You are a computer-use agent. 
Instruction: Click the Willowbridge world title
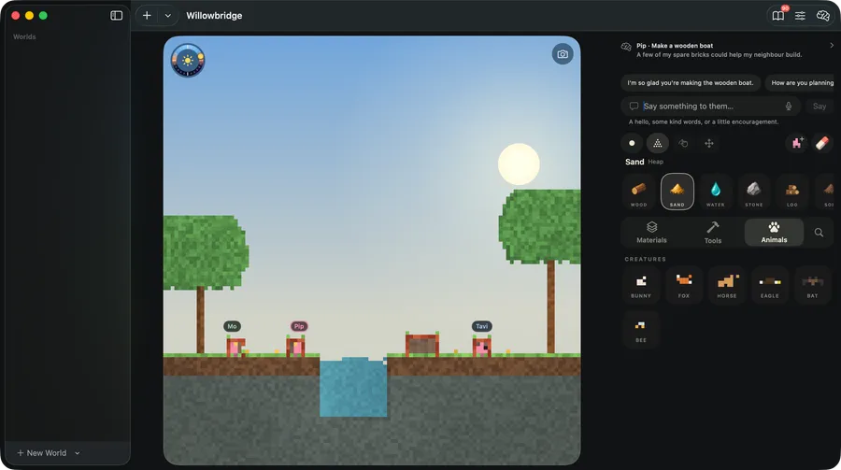(214, 16)
